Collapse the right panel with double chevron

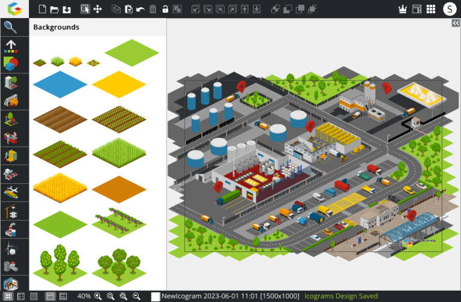coord(456,23)
